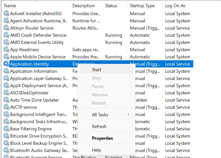This screenshot has width=221, height=158.
Task: Select BitLocker Drive Encryption service name
Action: 39,136
